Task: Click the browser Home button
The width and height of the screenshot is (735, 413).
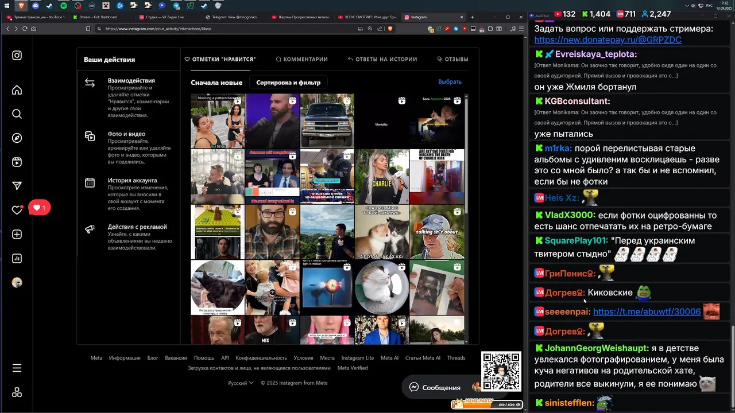Action: (33, 29)
